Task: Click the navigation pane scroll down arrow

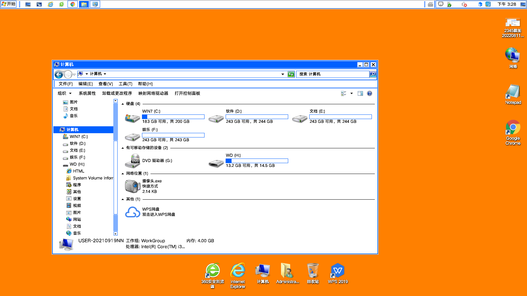Action: (x=116, y=234)
